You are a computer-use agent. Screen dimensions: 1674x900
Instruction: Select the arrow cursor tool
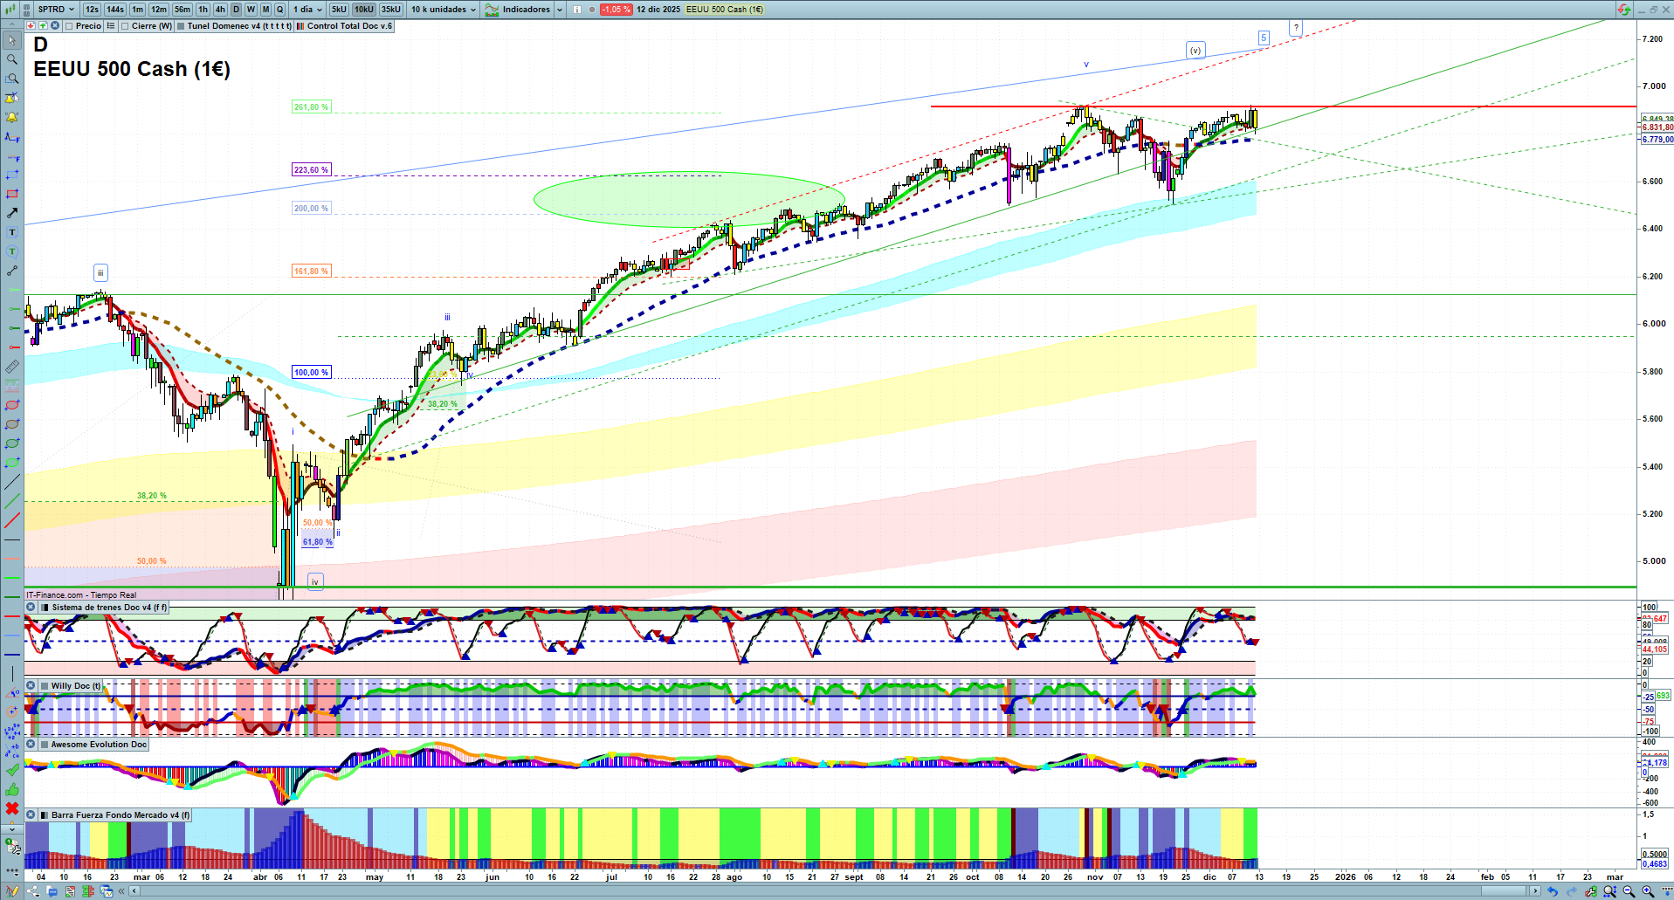click(x=12, y=40)
